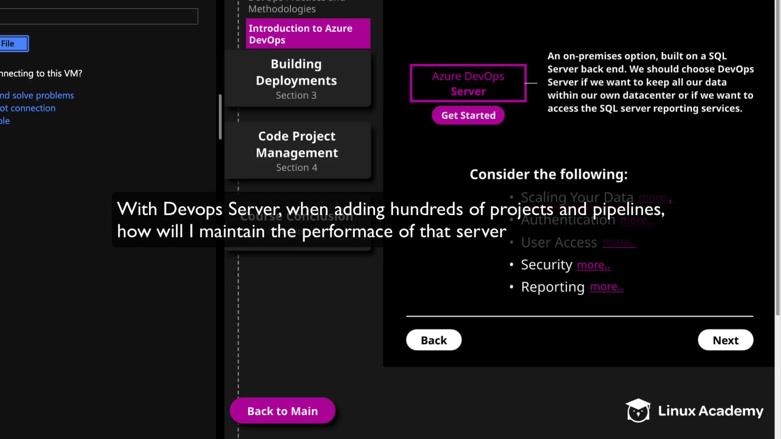The image size is (781, 439).
Task: Click the solve problems troubleshooting link
Action: 37,95
